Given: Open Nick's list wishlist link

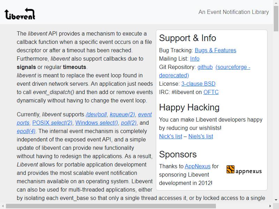Looking at the screenshot, I should tap(171, 136).
